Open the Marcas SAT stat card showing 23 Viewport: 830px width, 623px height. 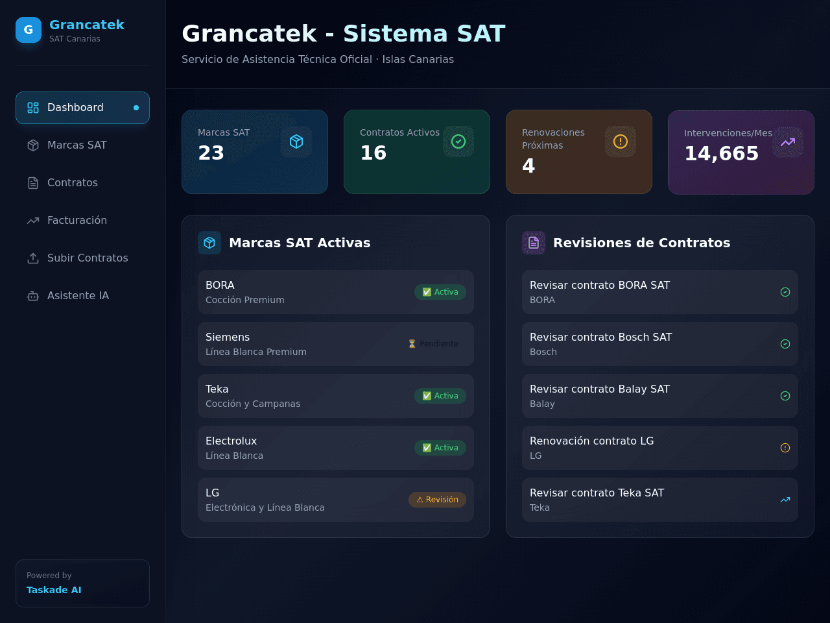click(x=255, y=152)
